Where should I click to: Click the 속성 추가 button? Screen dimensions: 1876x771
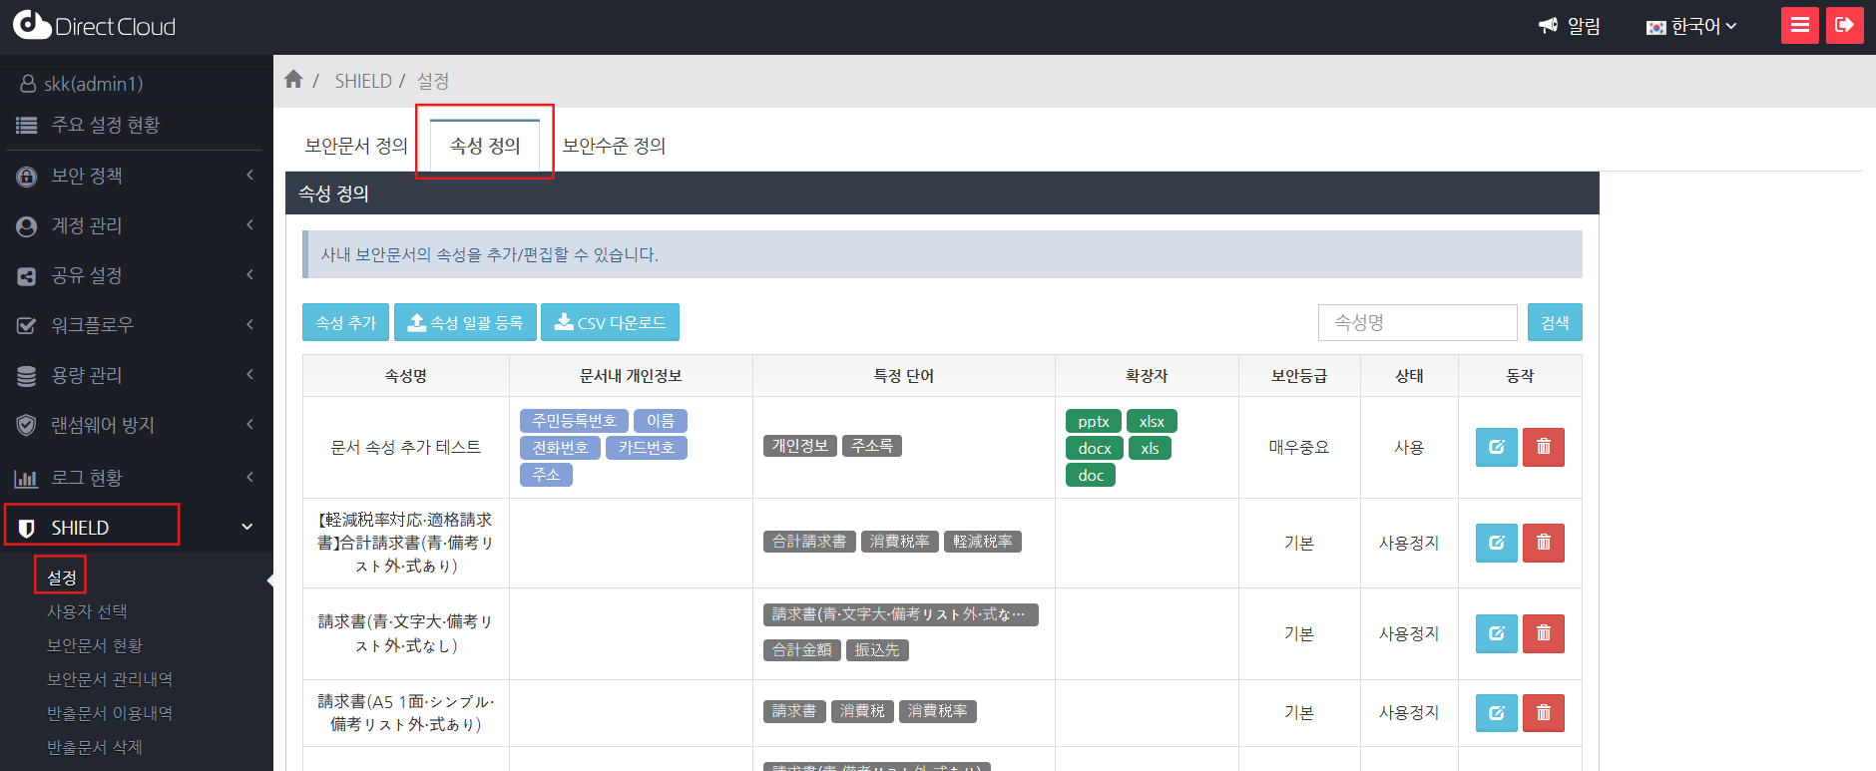coord(345,322)
